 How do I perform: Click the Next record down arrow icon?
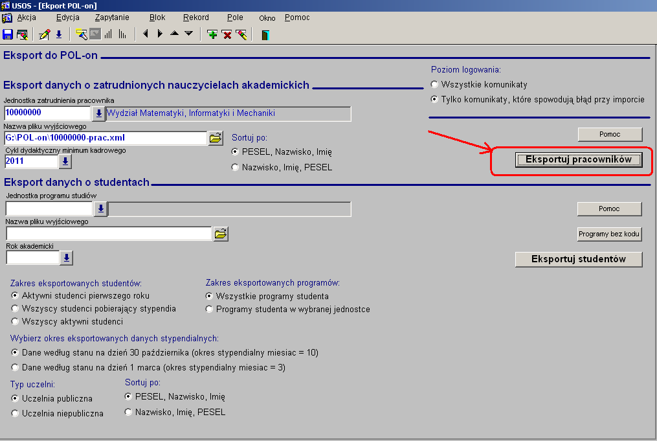point(189,33)
